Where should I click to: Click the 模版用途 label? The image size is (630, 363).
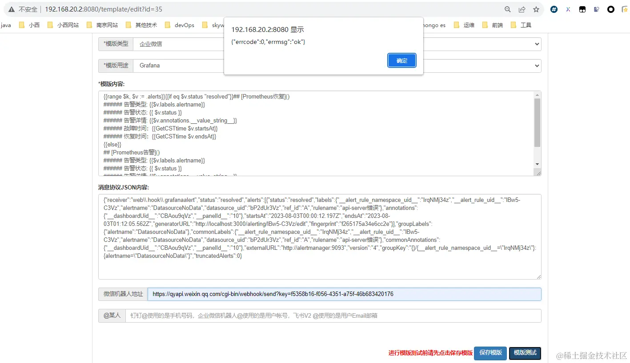[x=116, y=66]
